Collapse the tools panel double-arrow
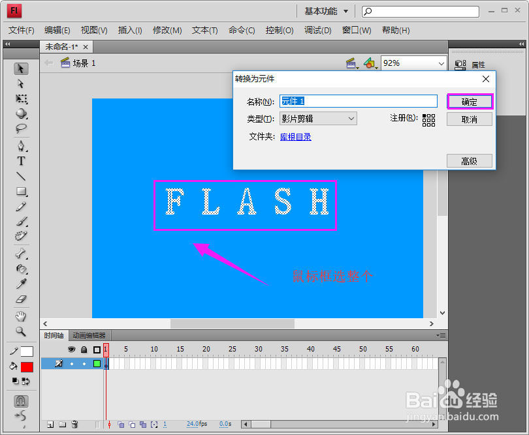The height and width of the screenshot is (435, 529). (x=7, y=44)
